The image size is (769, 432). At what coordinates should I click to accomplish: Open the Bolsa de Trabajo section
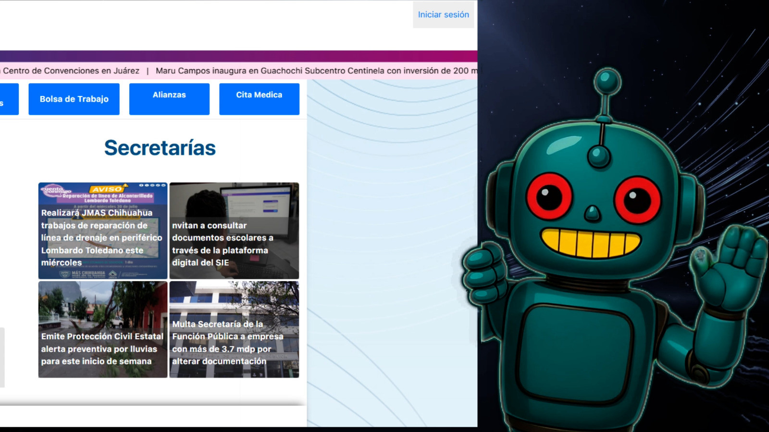(x=74, y=99)
